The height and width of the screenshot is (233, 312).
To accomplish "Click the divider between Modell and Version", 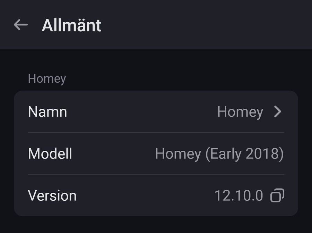I will click(x=156, y=174).
